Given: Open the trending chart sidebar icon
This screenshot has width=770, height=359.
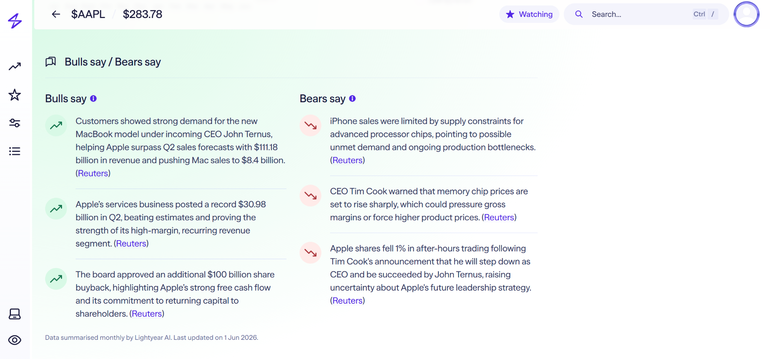Looking at the screenshot, I should [x=15, y=67].
